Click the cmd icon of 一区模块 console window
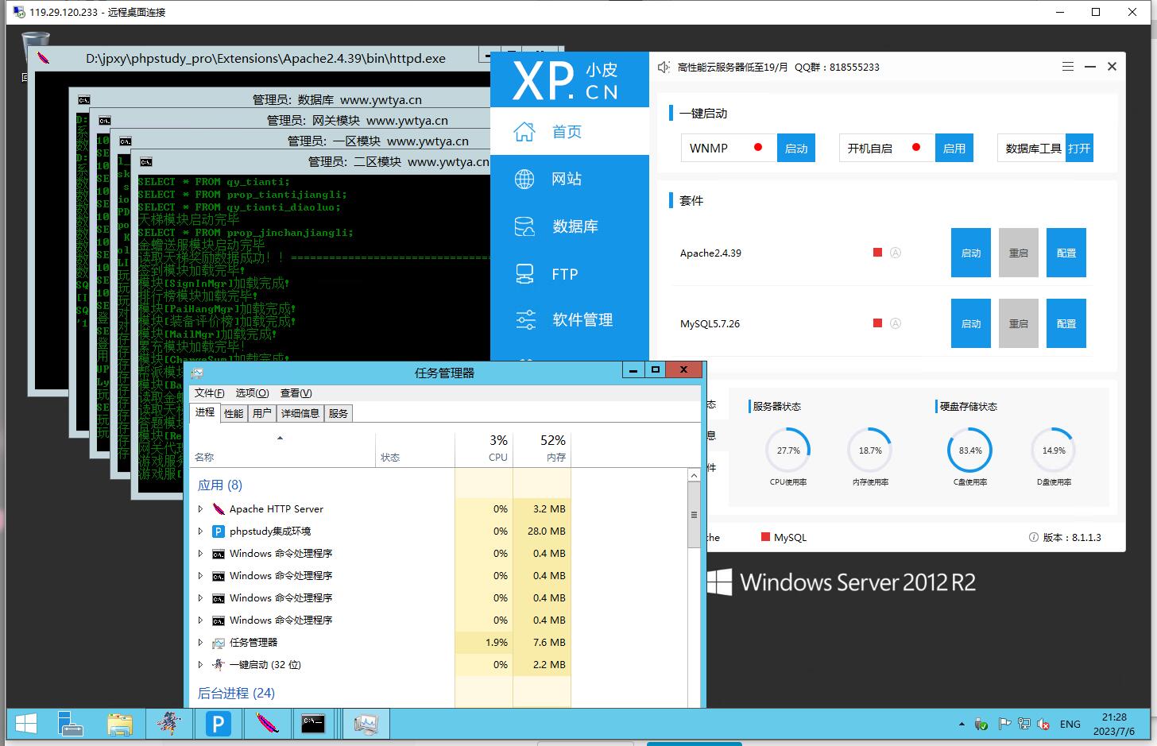The width and height of the screenshot is (1157, 746). coord(125,141)
